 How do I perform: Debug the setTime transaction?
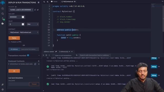pyautogui.click(x=154, y=66)
